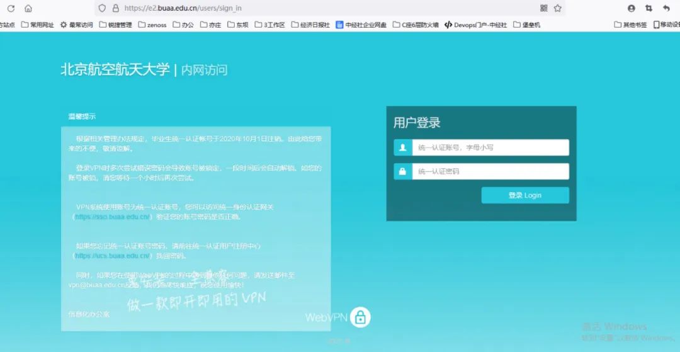Click the WebVPN logo text
The height and width of the screenshot is (352, 680).
click(x=326, y=317)
